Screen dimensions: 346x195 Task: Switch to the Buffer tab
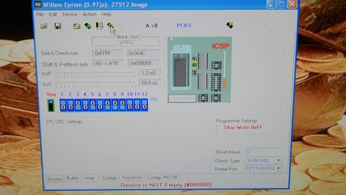pos(73,178)
